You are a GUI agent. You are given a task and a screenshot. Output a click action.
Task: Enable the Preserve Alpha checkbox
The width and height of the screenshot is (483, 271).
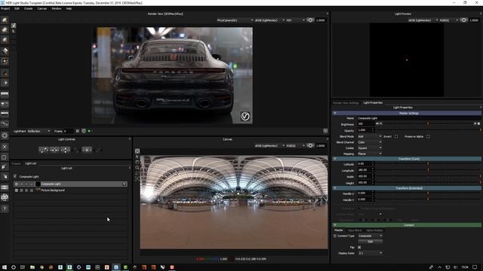pos(428,136)
